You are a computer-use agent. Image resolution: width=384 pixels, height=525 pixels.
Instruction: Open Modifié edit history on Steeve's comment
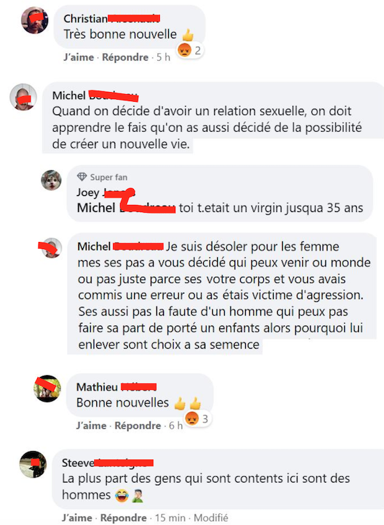pyautogui.click(x=211, y=517)
